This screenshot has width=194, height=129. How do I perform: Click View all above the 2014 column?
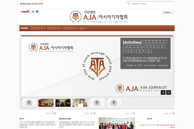[x=49, y=113]
